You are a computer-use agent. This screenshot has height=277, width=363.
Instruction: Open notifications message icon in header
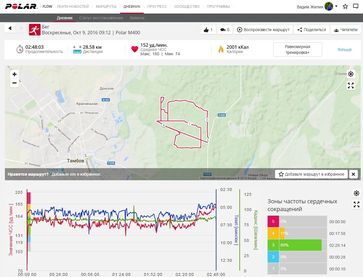[356, 6]
